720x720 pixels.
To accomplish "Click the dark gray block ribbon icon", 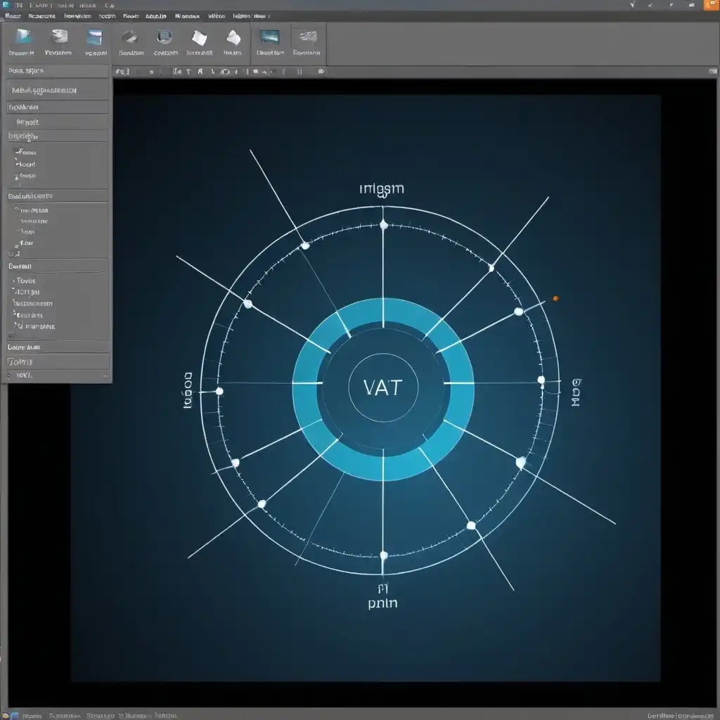I will point(130,37).
